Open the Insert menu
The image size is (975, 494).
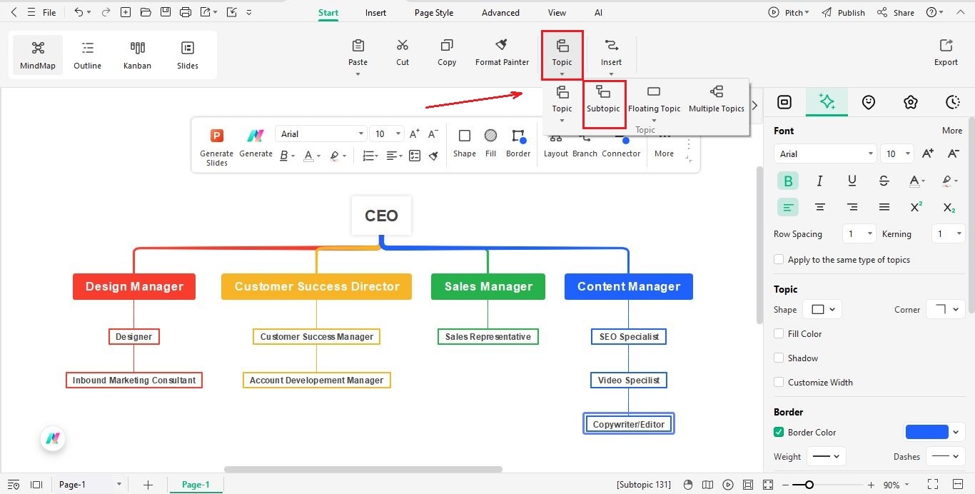click(x=375, y=12)
